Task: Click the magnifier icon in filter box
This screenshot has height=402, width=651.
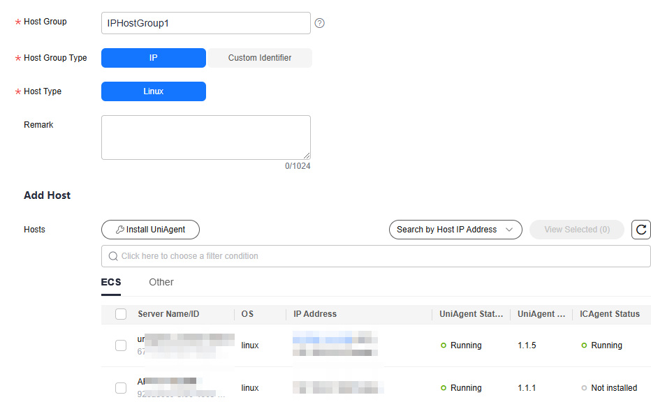Action: pos(113,256)
